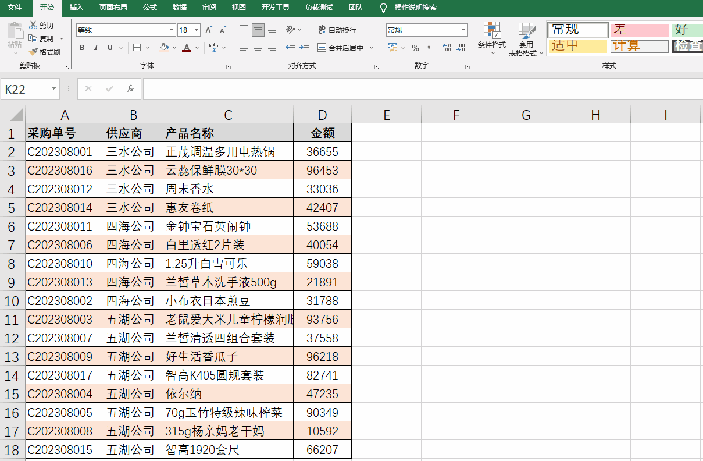
Task: Toggle Underline formatting
Action: point(109,48)
